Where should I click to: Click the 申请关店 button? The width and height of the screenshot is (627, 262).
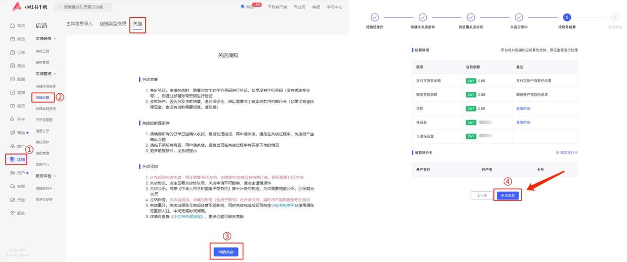point(226,252)
